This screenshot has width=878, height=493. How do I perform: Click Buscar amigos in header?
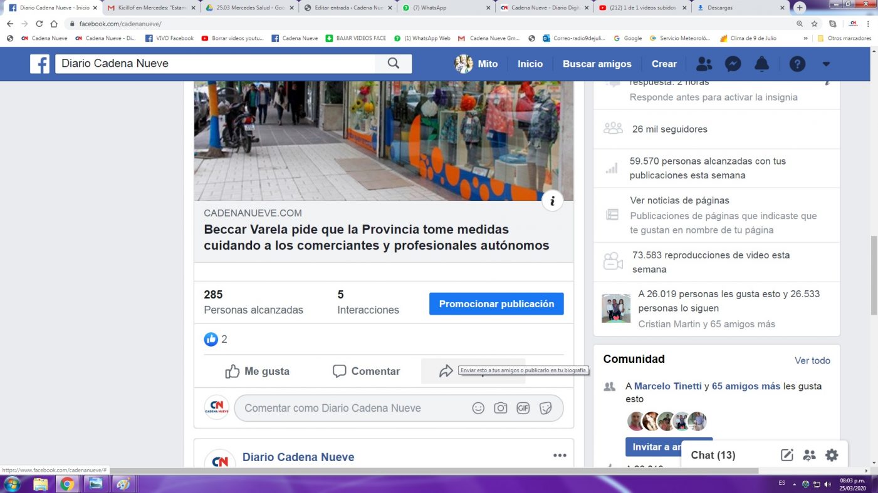[597, 64]
